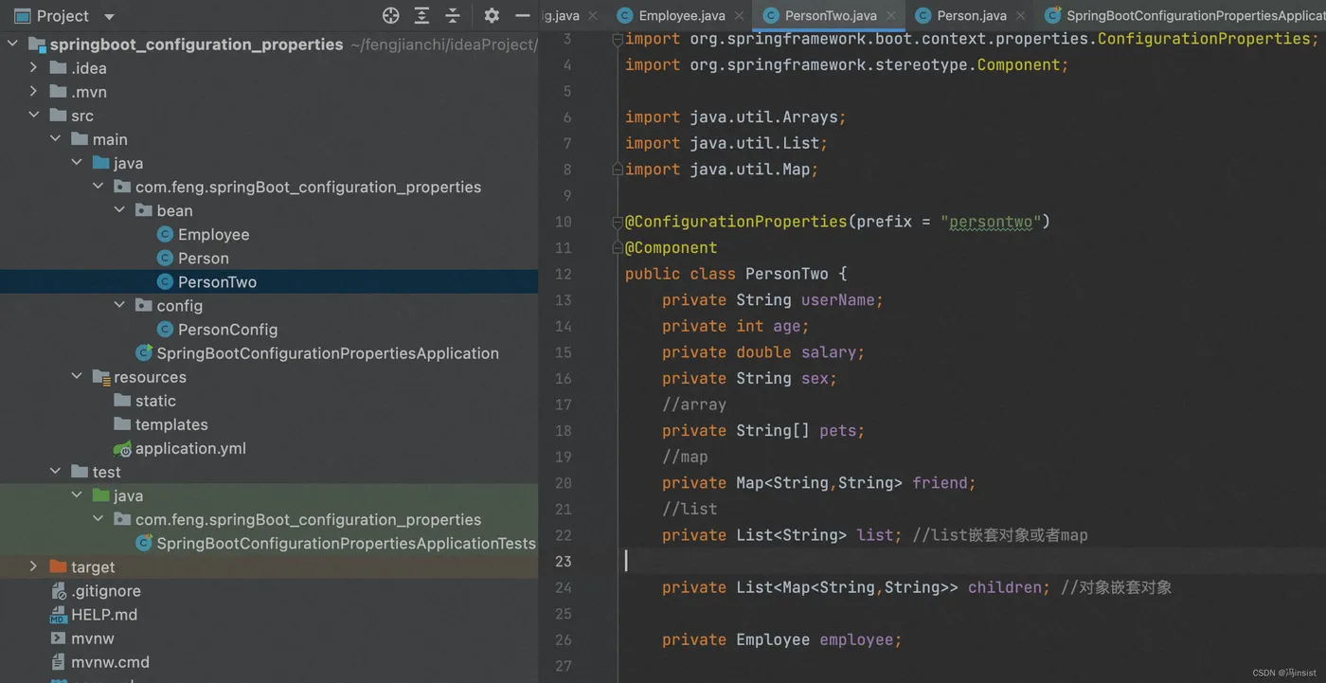The height and width of the screenshot is (683, 1326).
Task: Collapse the main folder arrow
Action: (56, 138)
